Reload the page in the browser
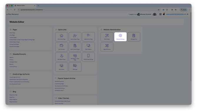 tap(15, 10)
